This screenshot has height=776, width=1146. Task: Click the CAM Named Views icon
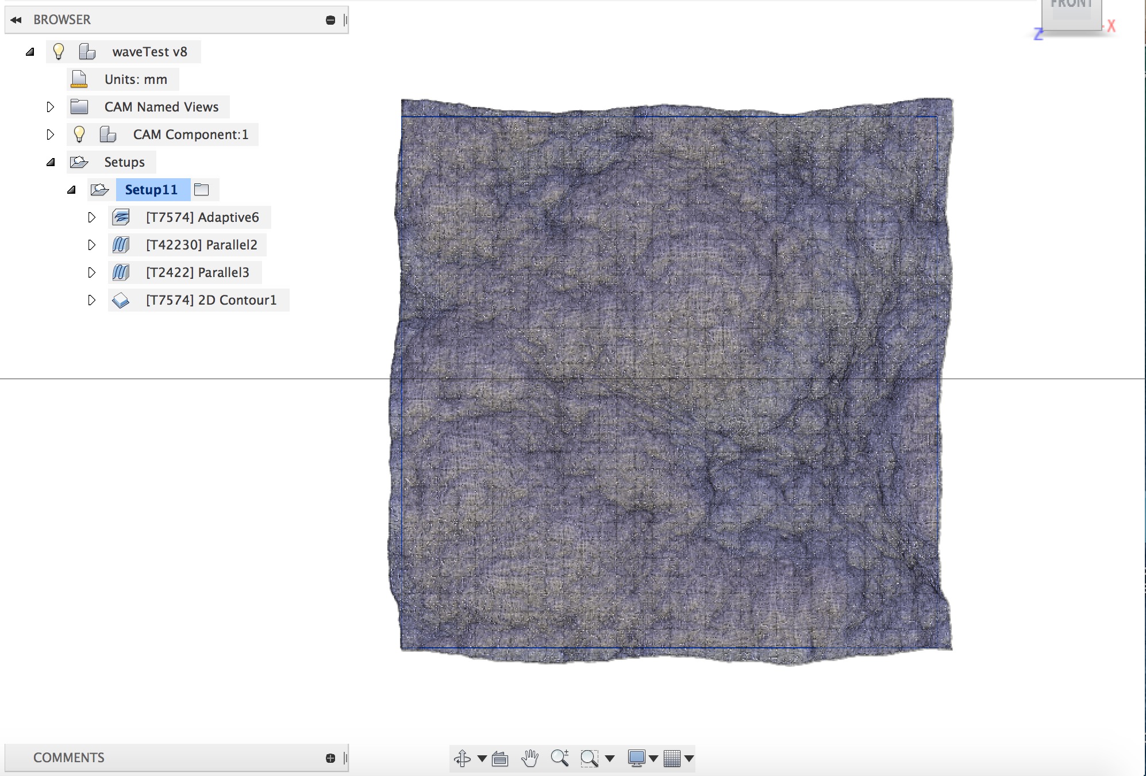point(78,106)
